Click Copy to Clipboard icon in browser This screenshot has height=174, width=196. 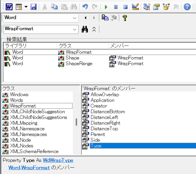pos(105,18)
